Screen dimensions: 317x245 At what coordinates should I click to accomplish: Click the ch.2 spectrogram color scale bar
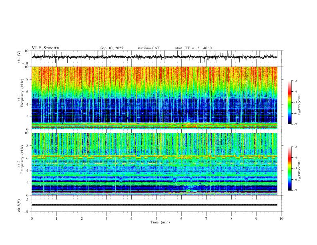tap(289, 169)
